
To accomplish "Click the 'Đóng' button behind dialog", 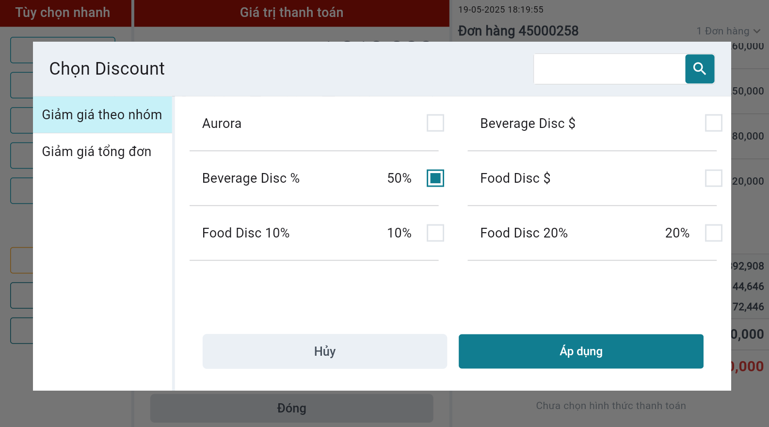I will click(x=291, y=408).
